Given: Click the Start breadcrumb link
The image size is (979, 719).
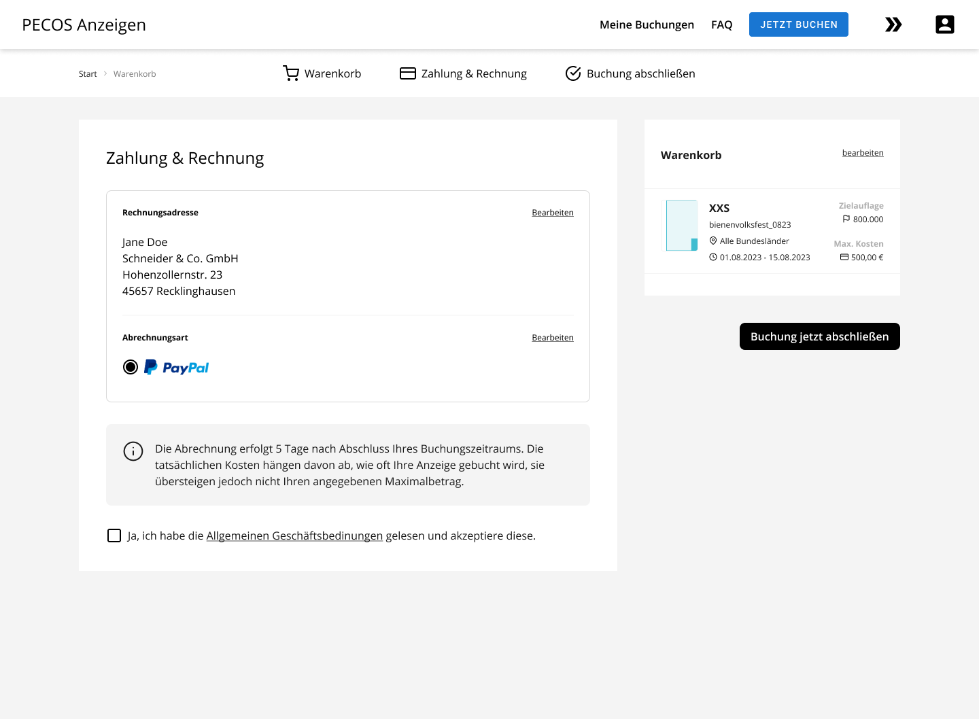Looking at the screenshot, I should [x=88, y=73].
